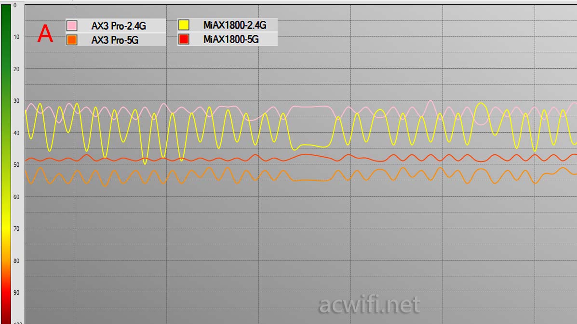Screen dimensions: 577x324
Task: Click the orange AX3 Pro-5G legend swatch
Action: (x=72, y=39)
